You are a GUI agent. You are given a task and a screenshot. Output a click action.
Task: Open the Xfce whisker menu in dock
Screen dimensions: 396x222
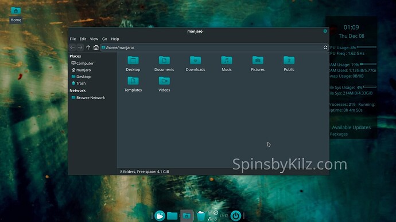[x=160, y=216]
